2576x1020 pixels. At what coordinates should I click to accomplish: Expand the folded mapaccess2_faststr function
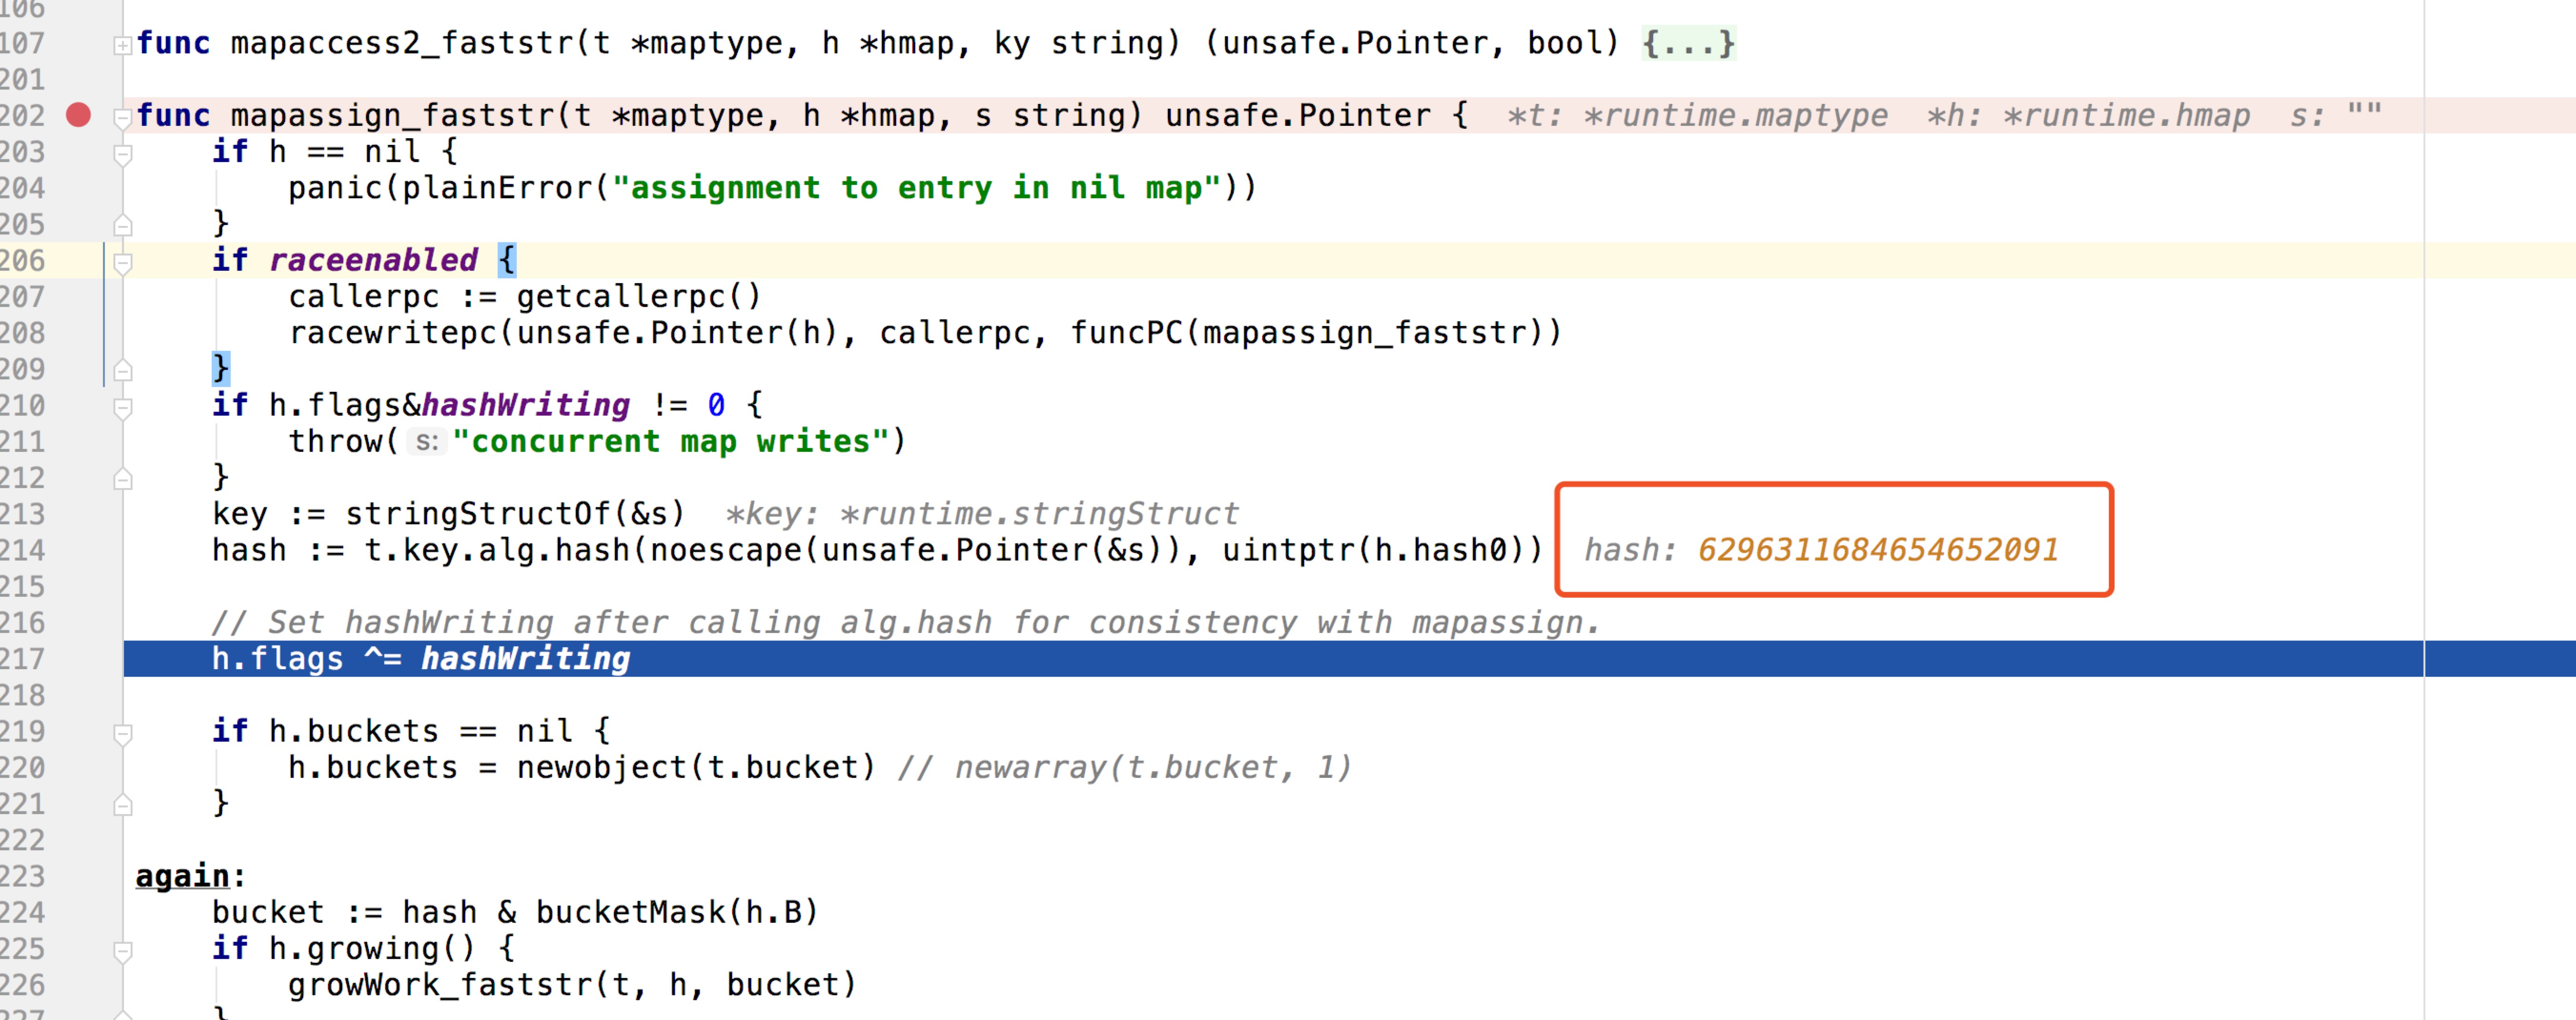click(122, 45)
